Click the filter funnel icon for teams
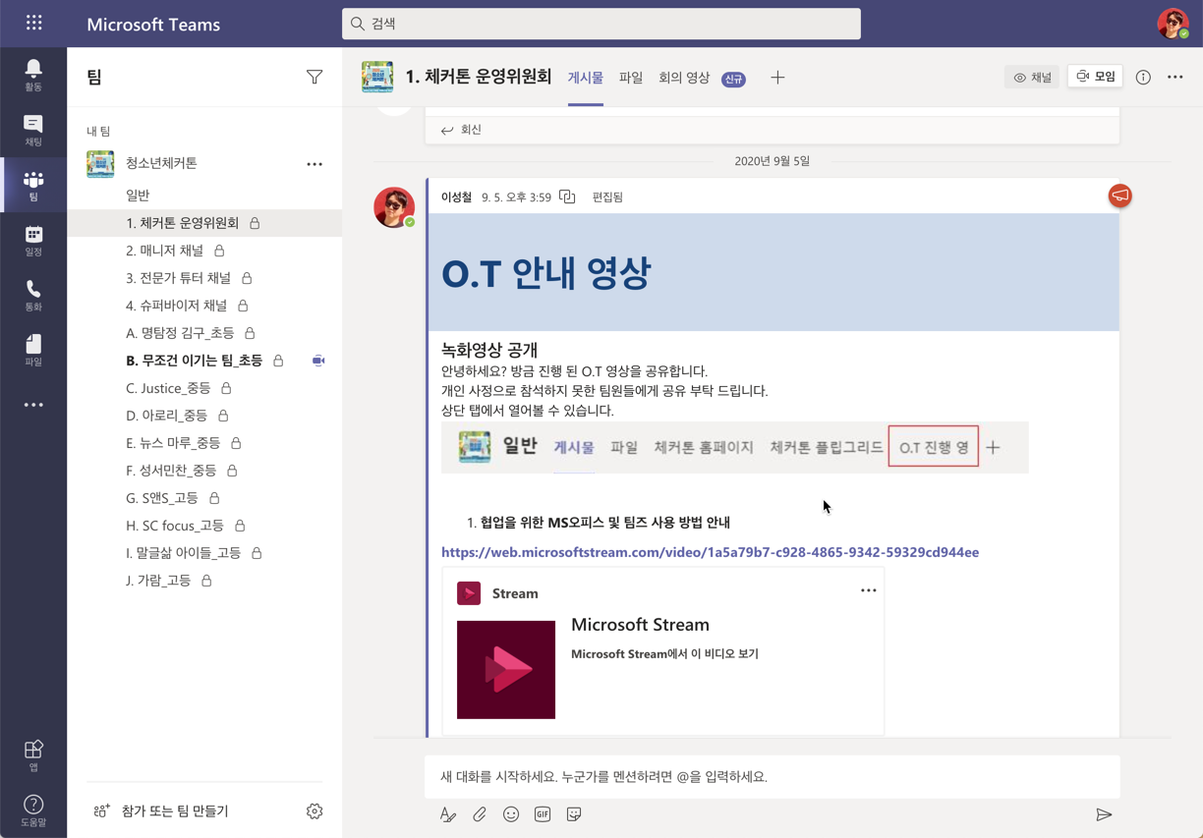The width and height of the screenshot is (1203, 838). pos(315,77)
